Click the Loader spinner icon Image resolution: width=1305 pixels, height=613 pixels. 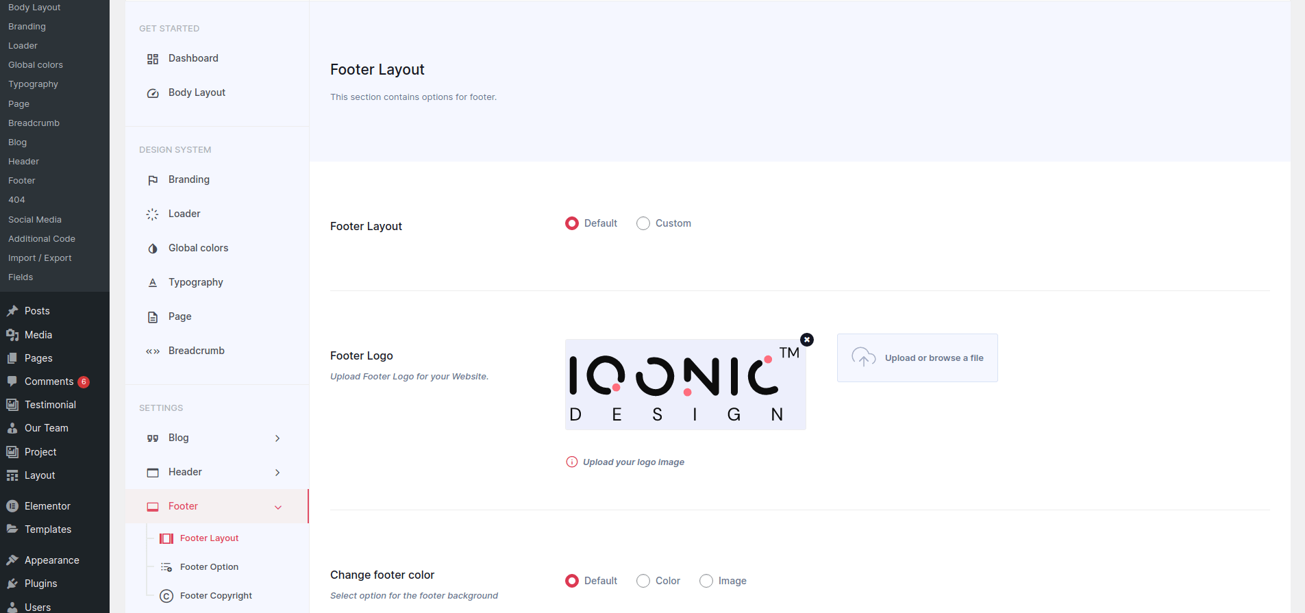coord(153,214)
